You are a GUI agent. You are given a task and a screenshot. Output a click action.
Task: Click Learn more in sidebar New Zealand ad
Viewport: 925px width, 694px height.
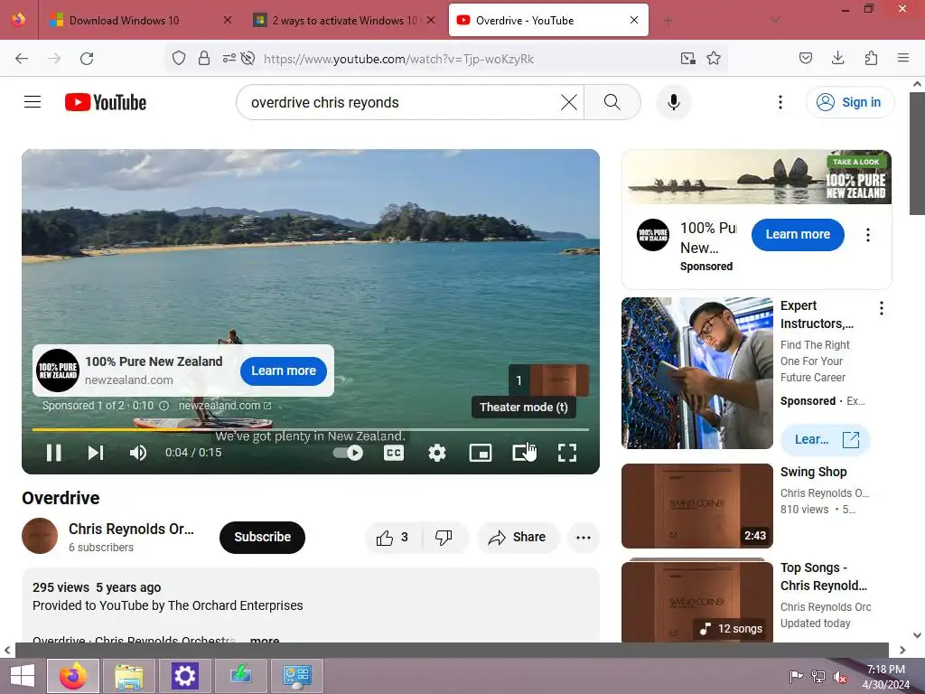point(798,234)
